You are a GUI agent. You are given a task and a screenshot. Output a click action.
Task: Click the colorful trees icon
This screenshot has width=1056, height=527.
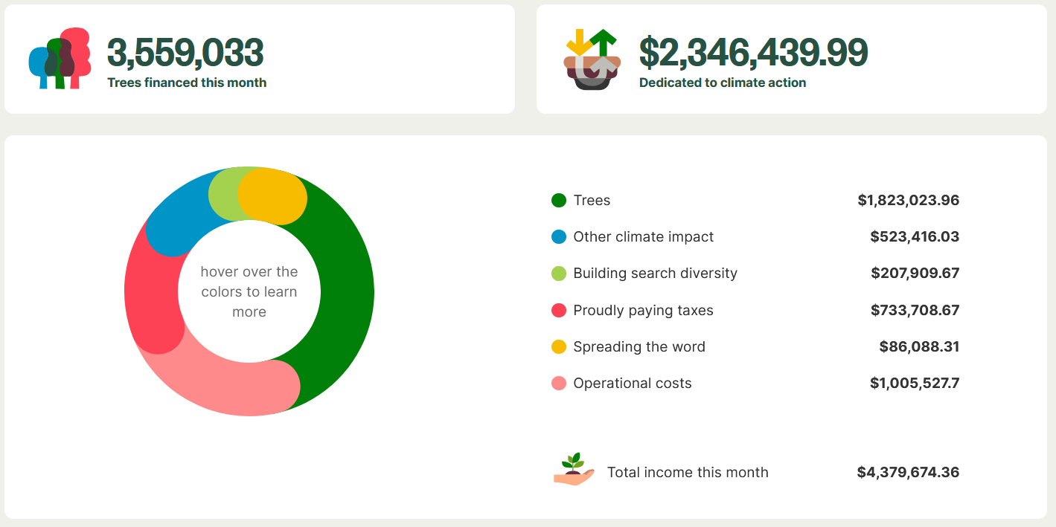(60, 59)
